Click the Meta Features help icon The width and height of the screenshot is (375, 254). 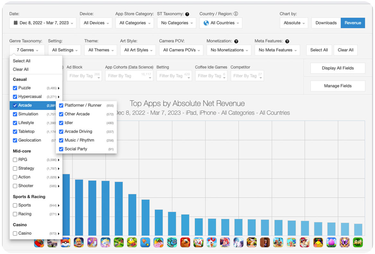click(287, 41)
